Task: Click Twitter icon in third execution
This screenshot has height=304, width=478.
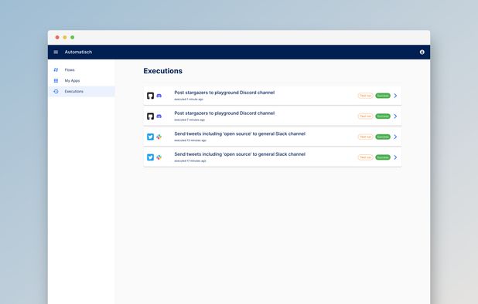Action: pos(150,137)
